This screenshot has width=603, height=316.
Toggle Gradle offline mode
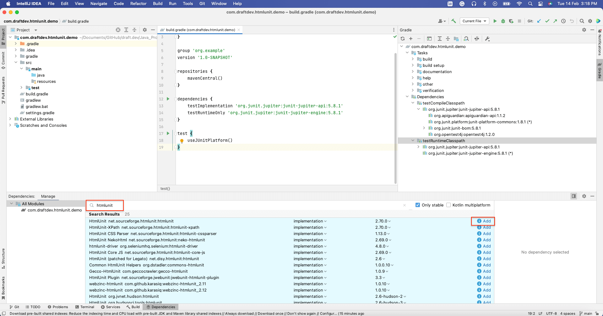pyautogui.click(x=477, y=39)
